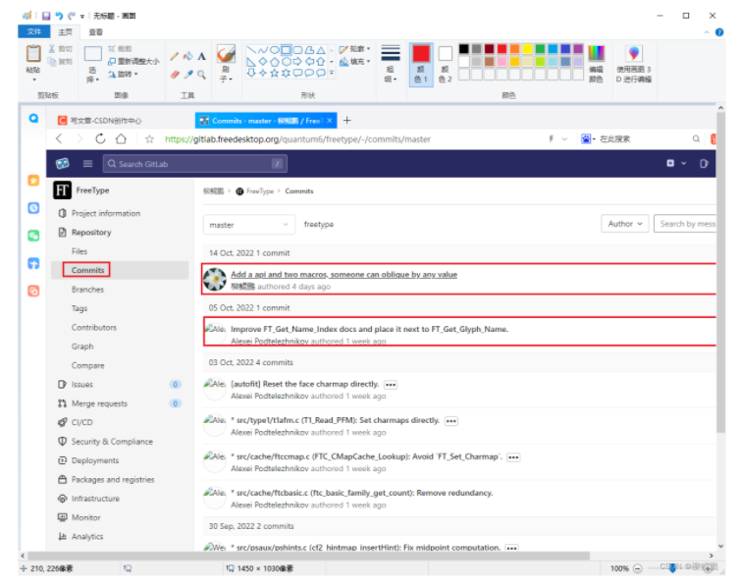Screen dimensions: 737x587
Task: Click the Crop (裁剪) button
Action: (120, 49)
